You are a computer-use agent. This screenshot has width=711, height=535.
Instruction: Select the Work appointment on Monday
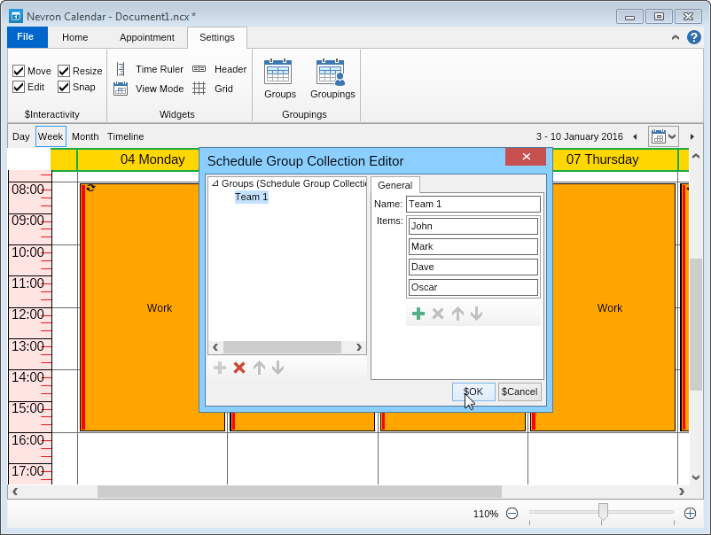pos(142,307)
